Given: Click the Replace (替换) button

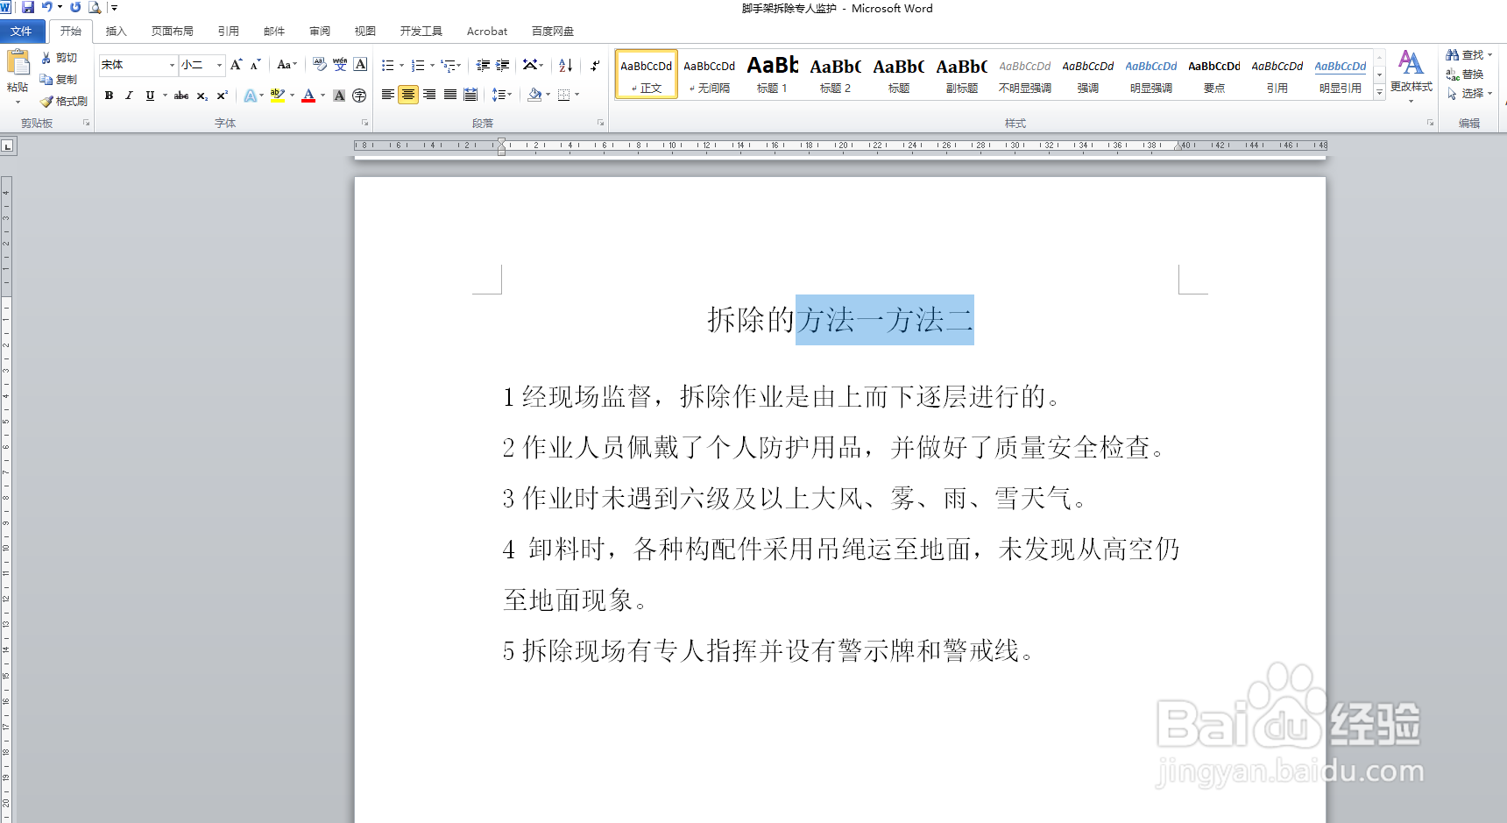Looking at the screenshot, I should [1465, 74].
